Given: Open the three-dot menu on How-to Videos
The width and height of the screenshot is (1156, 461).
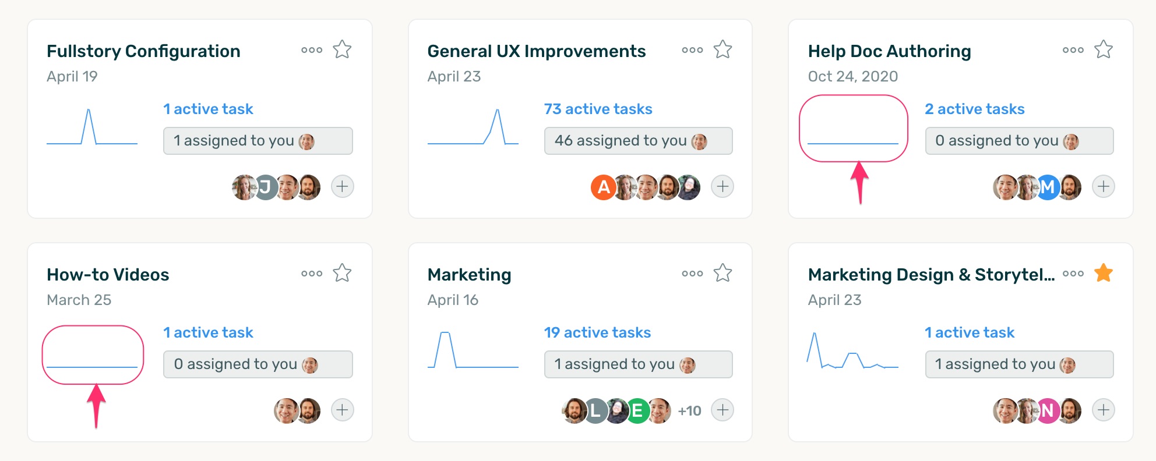Looking at the screenshot, I should point(312,274).
